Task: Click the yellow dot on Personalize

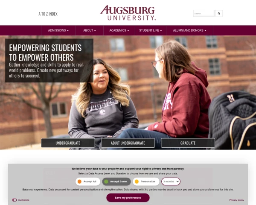Action: pos(137,182)
